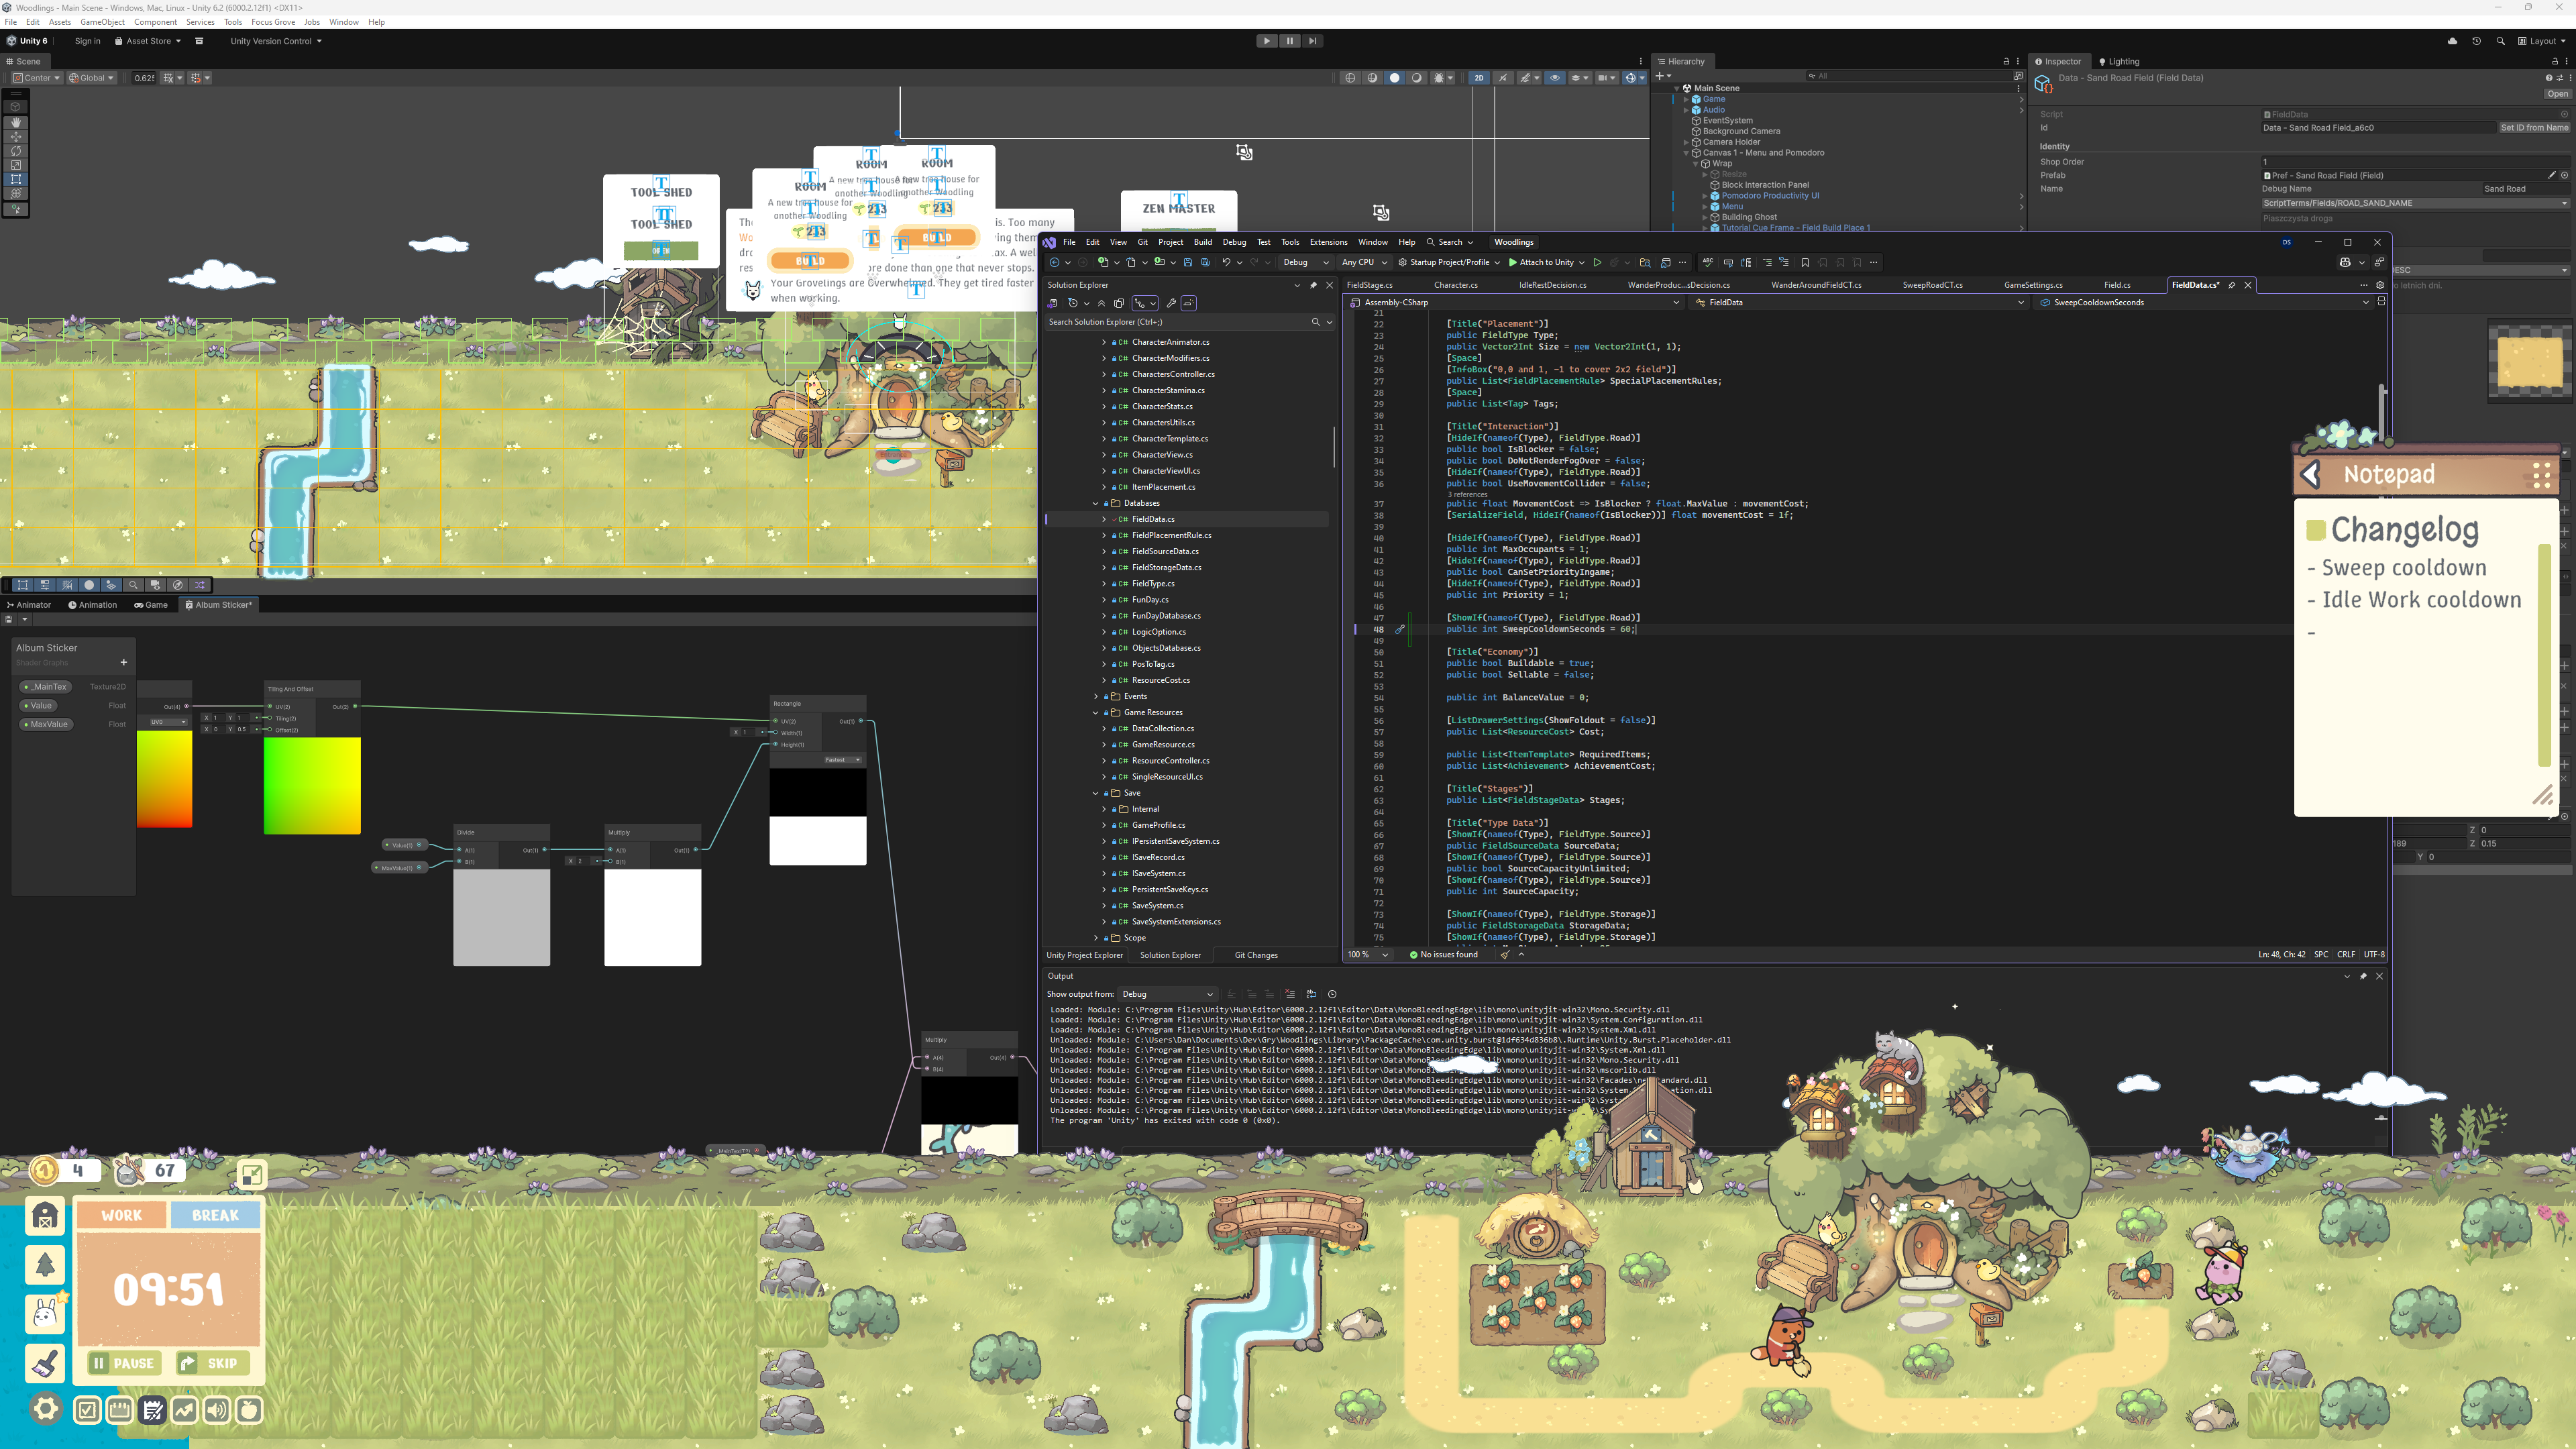The height and width of the screenshot is (1449, 2576).
Task: Open the barn building menu in game
Action: (45, 1216)
